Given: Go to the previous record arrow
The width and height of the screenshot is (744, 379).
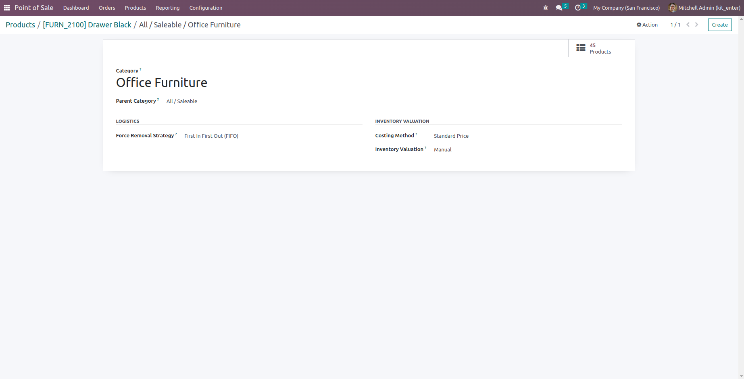Looking at the screenshot, I should click(x=688, y=25).
